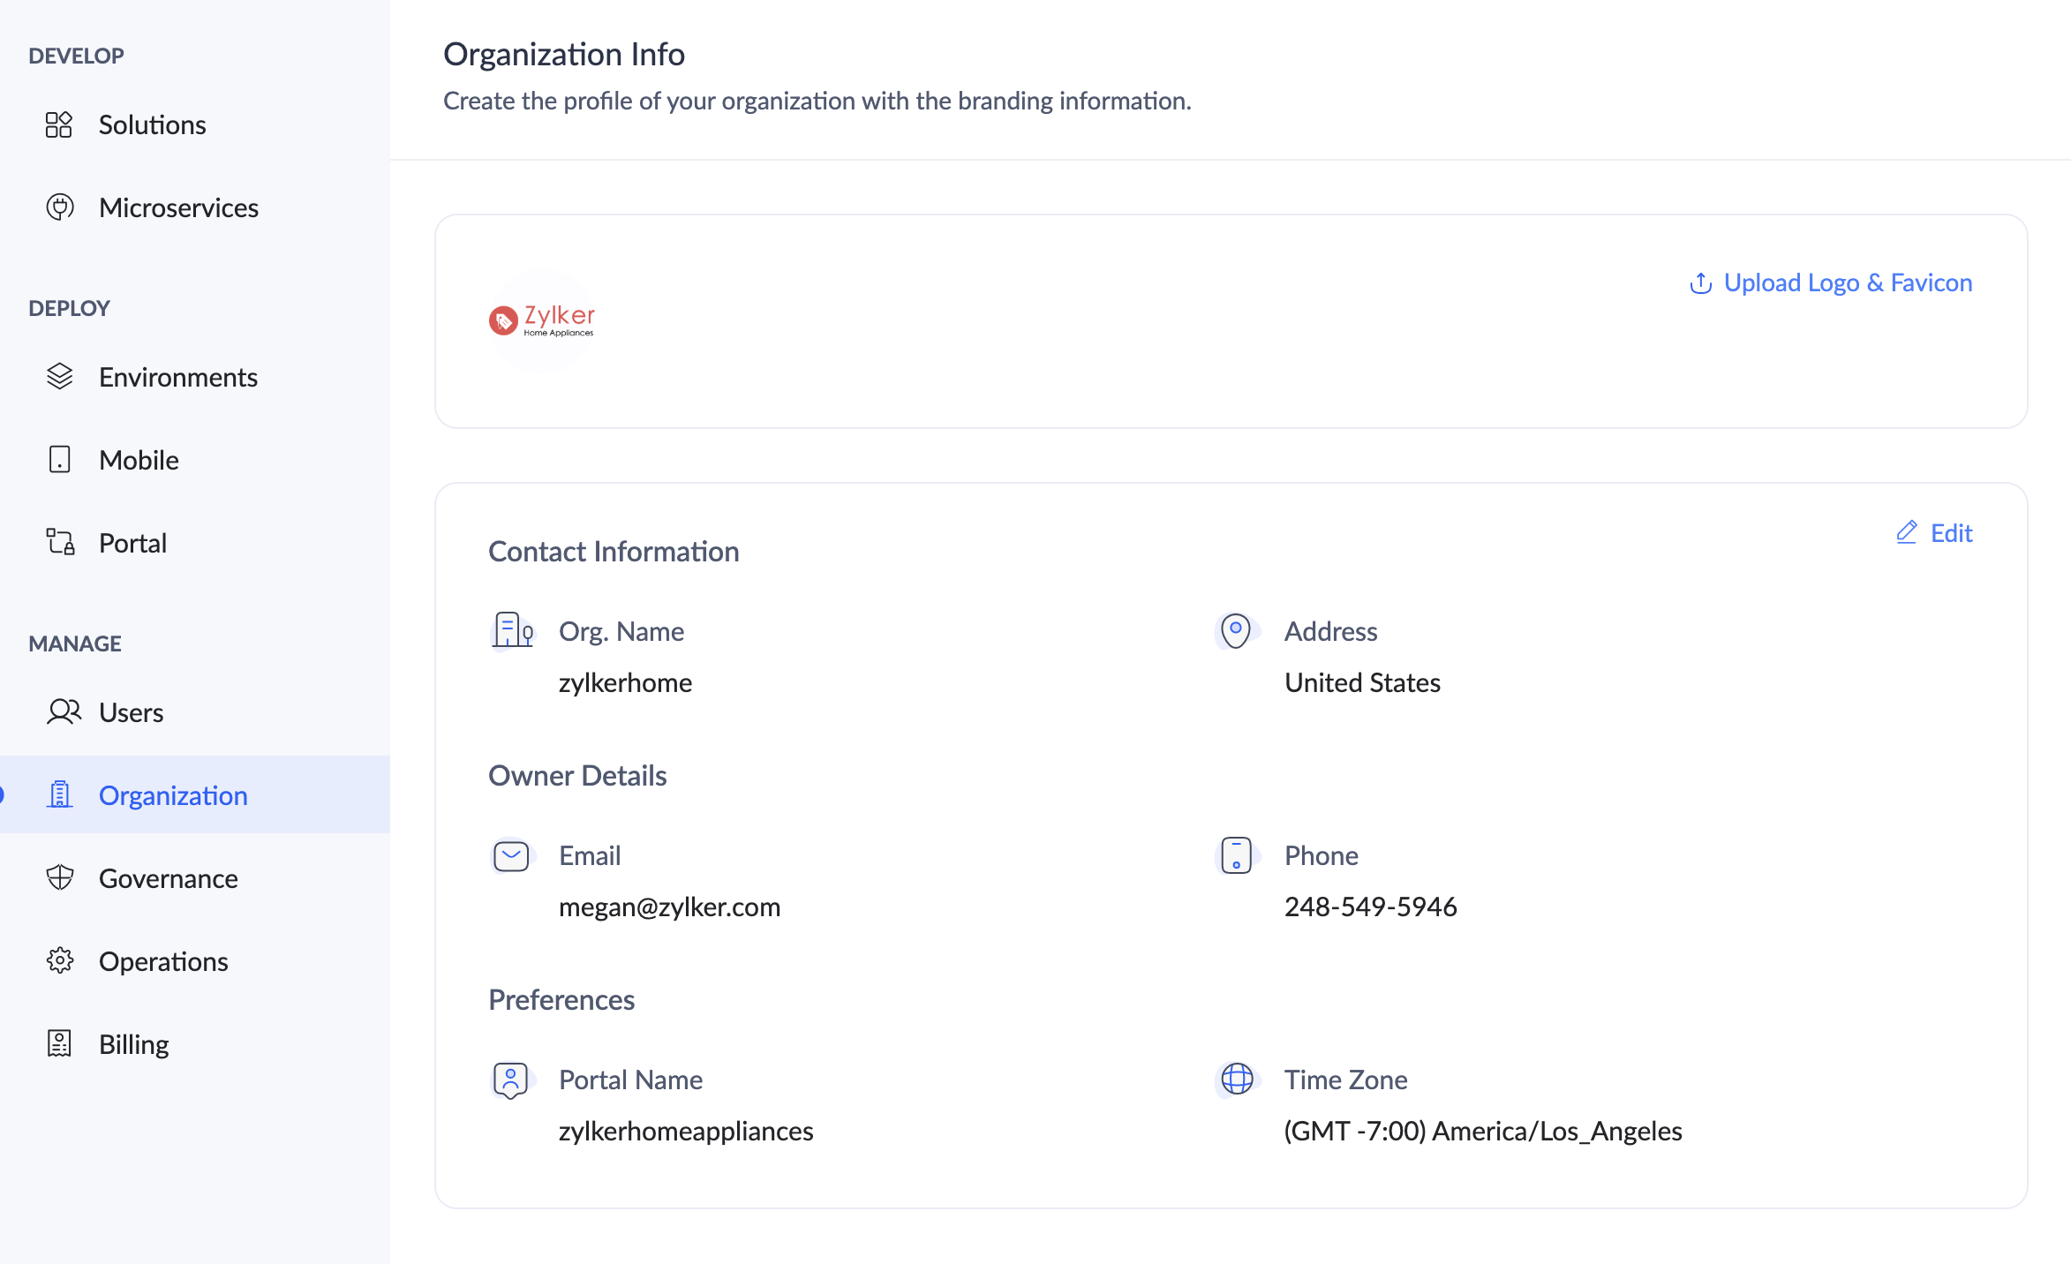
Task: Click the pencil icon beside Edit
Action: pos(1905,533)
